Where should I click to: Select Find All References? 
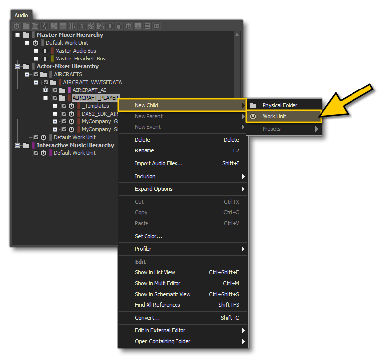coord(183,305)
